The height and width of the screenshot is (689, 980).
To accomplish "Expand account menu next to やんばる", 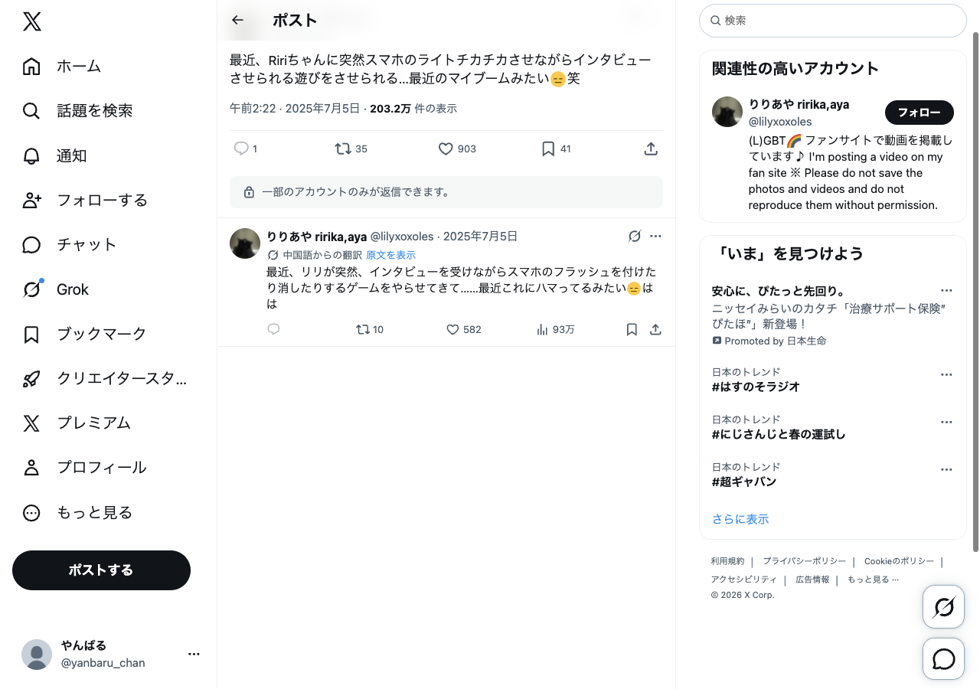I will pyautogui.click(x=194, y=654).
